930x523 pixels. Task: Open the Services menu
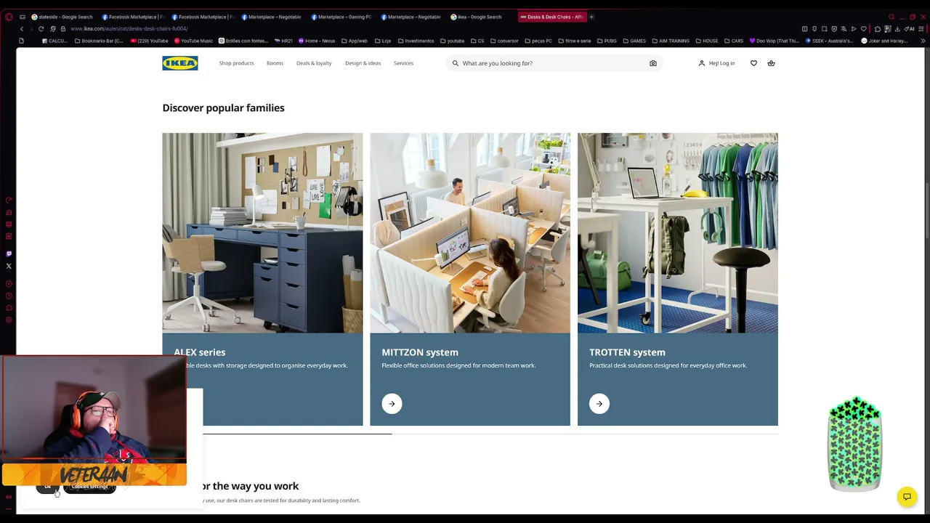tap(403, 63)
